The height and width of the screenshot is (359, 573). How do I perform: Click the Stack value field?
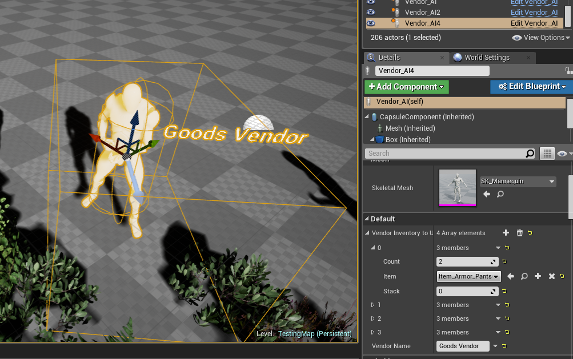pos(467,291)
